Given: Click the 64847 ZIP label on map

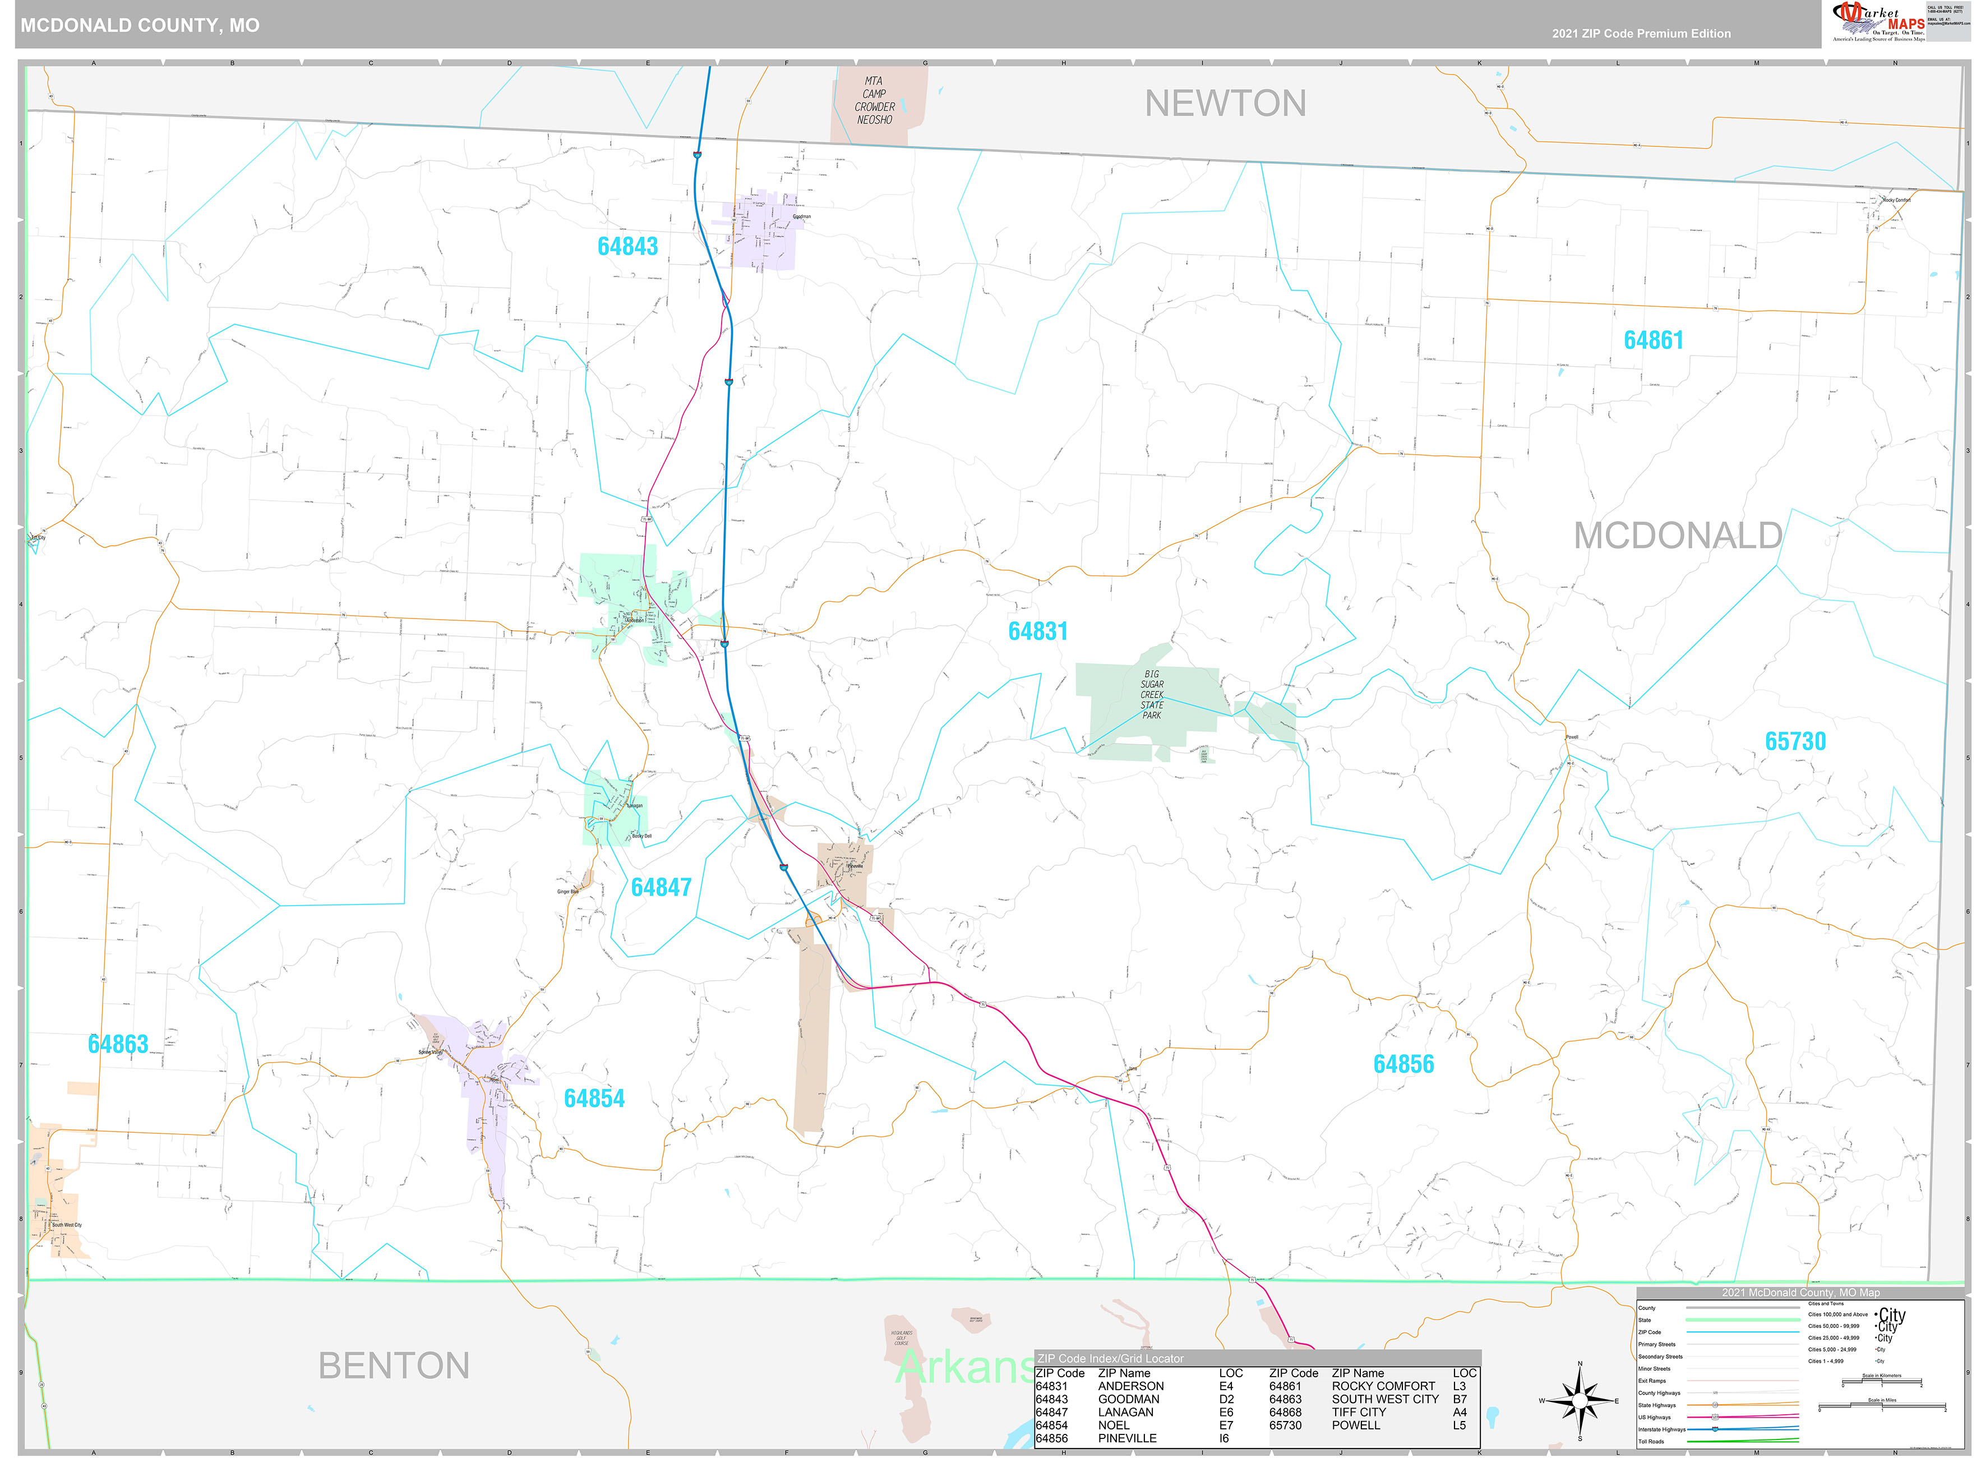Looking at the screenshot, I should tap(661, 887).
